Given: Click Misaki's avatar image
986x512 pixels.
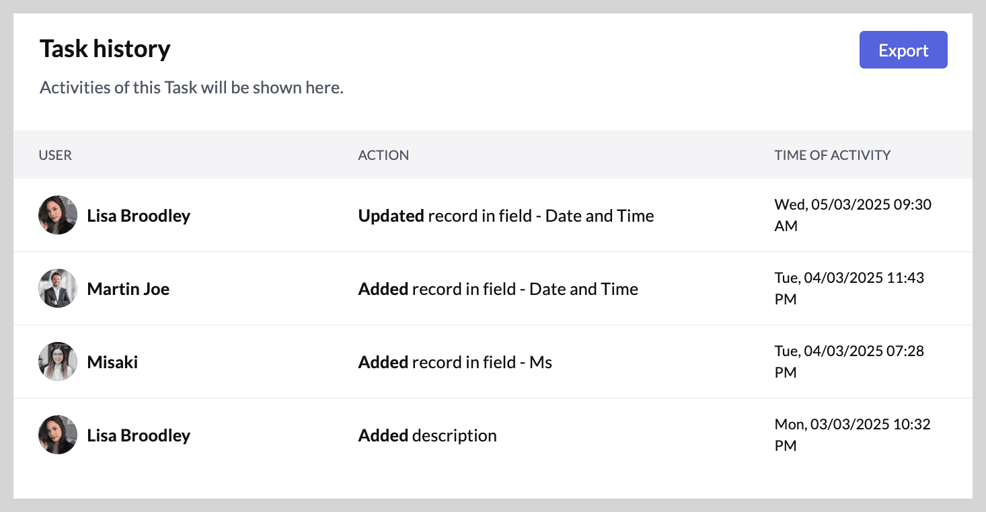Looking at the screenshot, I should (x=58, y=361).
